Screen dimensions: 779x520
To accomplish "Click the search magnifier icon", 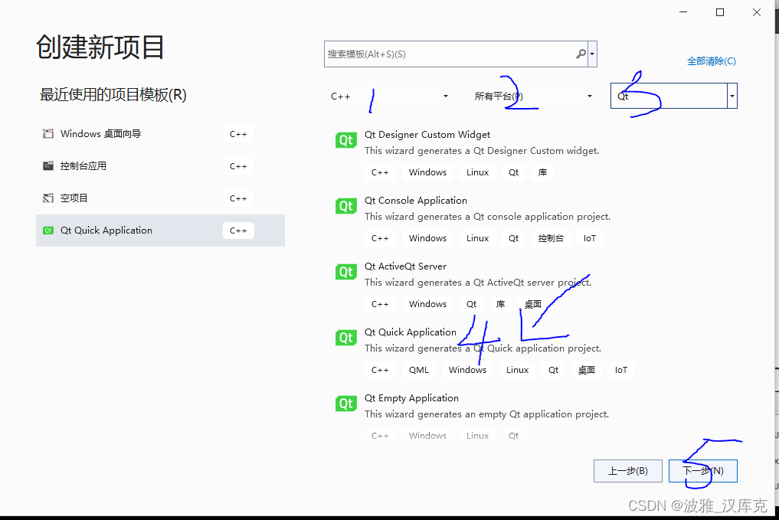I will pyautogui.click(x=581, y=54).
